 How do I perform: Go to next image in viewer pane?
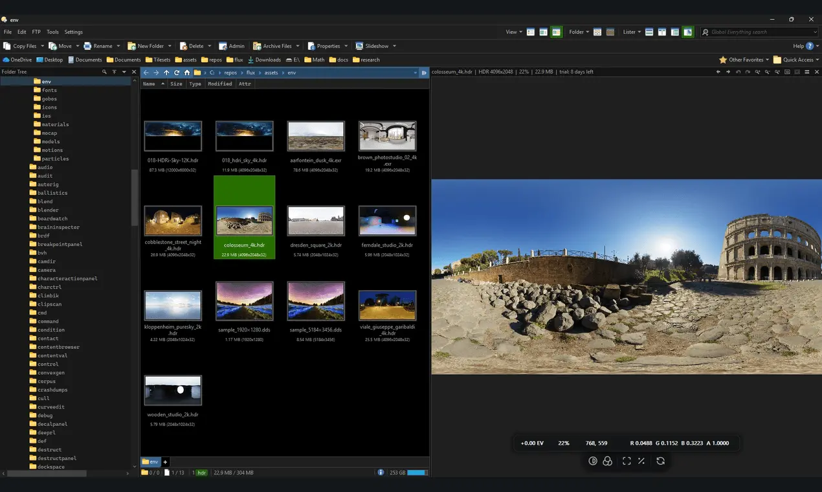728,72
